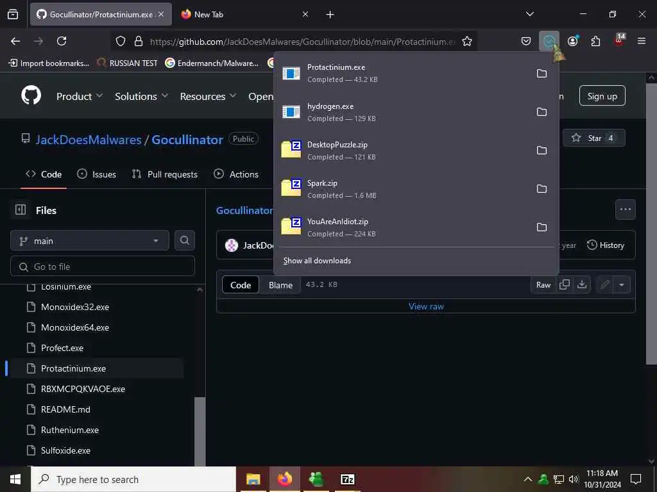
Task: Click the address bar URL
Action: (x=303, y=42)
